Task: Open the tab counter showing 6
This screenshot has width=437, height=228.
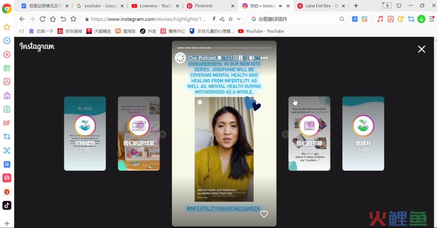Action: pos(387,6)
